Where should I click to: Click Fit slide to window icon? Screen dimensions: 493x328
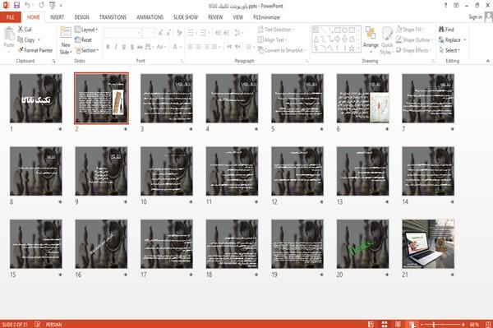pyautogui.click(x=488, y=324)
